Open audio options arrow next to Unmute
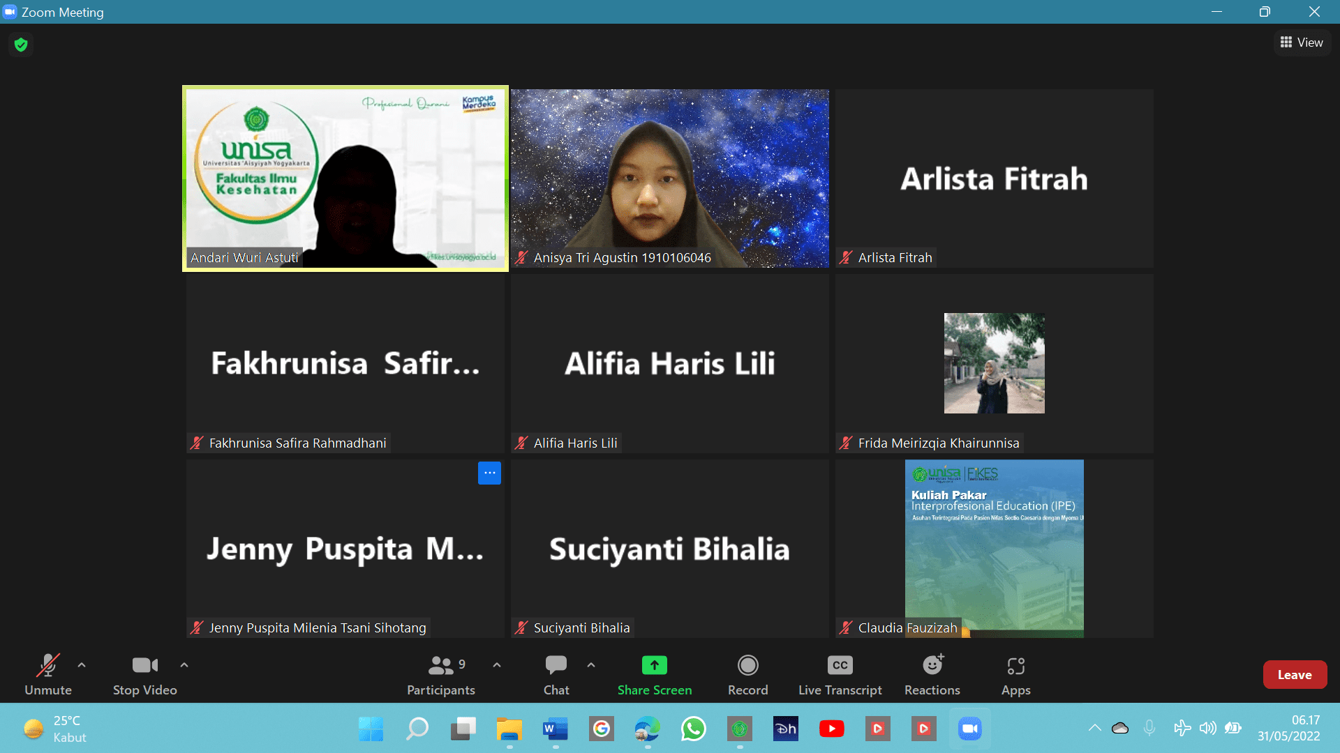The width and height of the screenshot is (1340, 753). click(x=82, y=665)
